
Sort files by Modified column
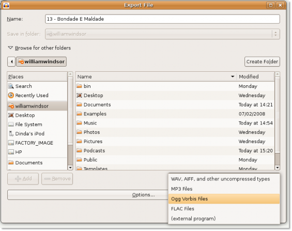(x=255, y=76)
